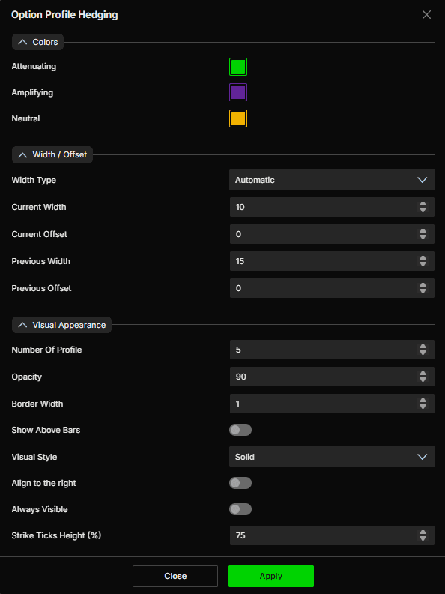Open the Visual Style dropdown
This screenshot has height=594, width=445.
[x=332, y=457]
